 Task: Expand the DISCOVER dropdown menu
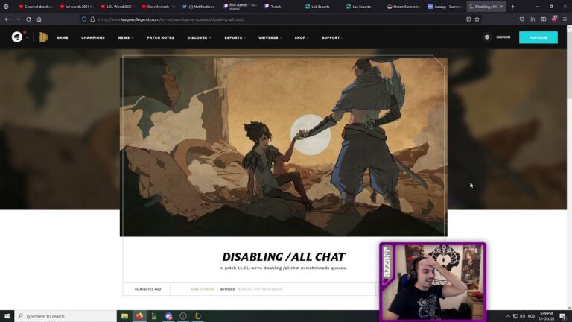[x=199, y=37]
